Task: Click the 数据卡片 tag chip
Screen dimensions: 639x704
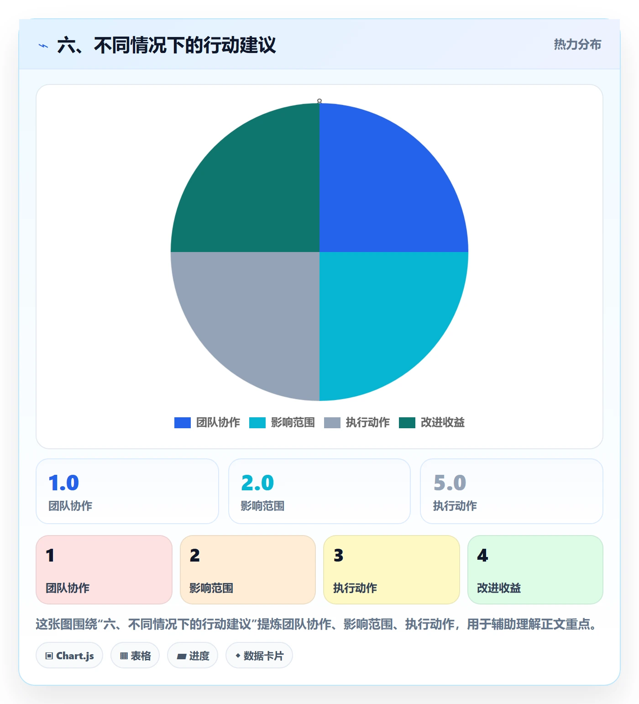Action: (x=259, y=656)
